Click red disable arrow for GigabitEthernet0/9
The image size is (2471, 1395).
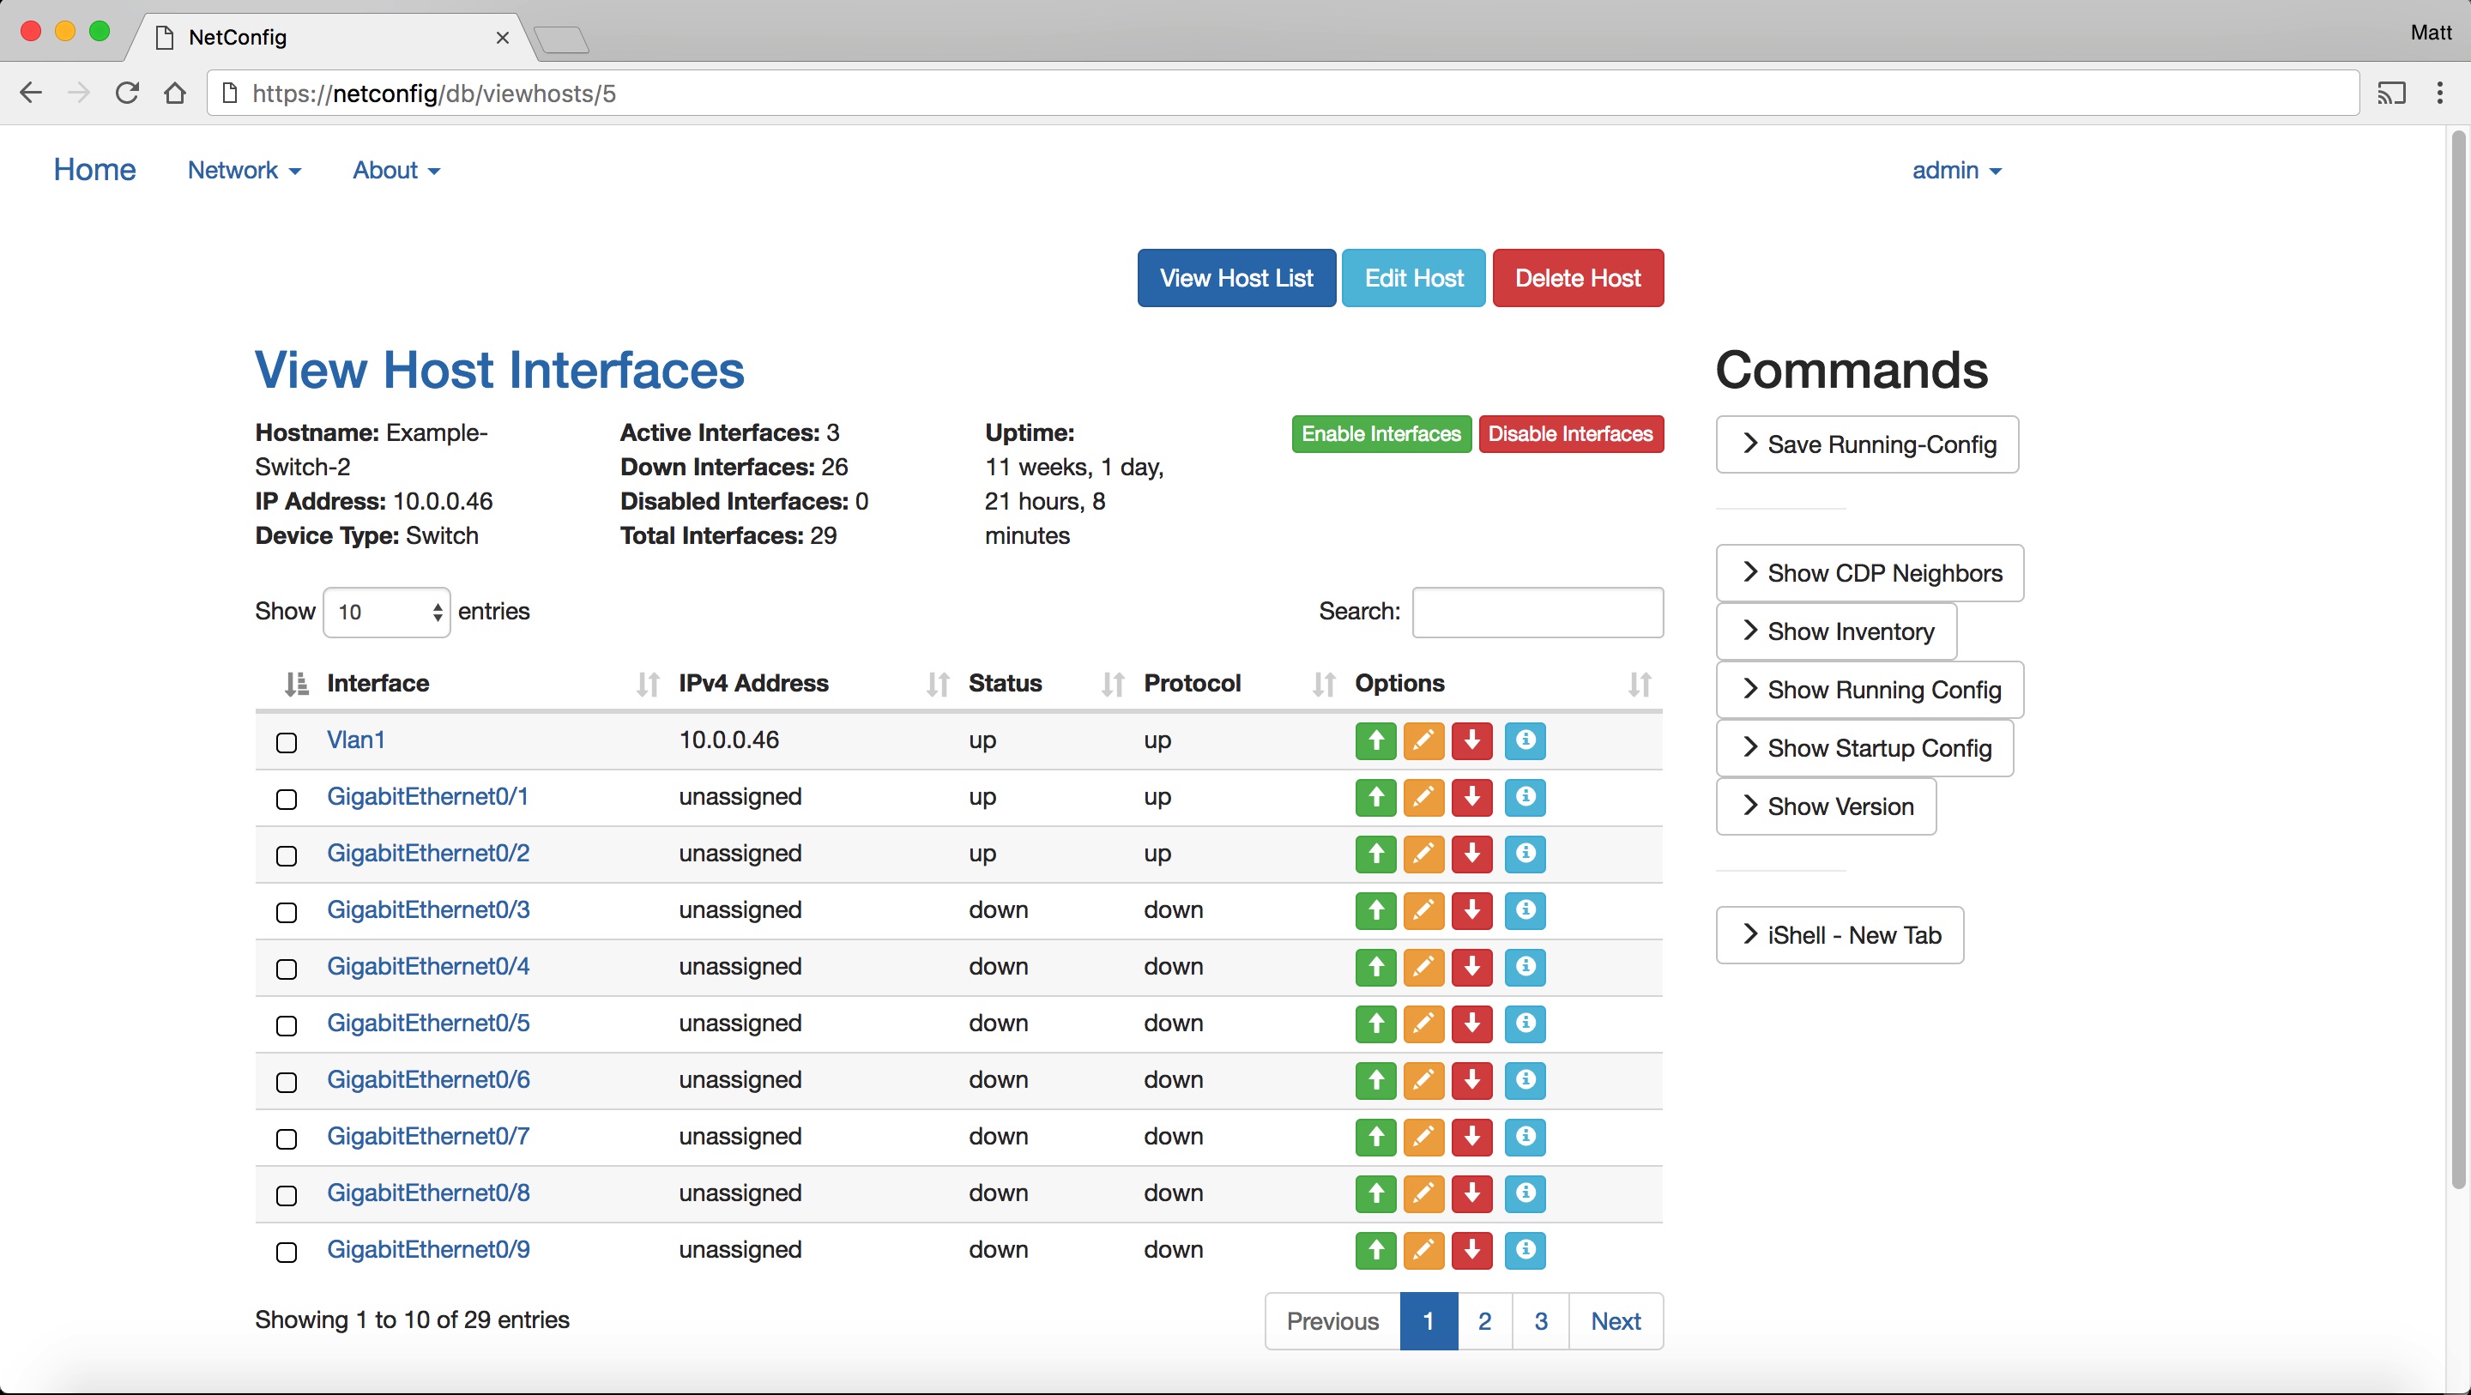(1471, 1250)
